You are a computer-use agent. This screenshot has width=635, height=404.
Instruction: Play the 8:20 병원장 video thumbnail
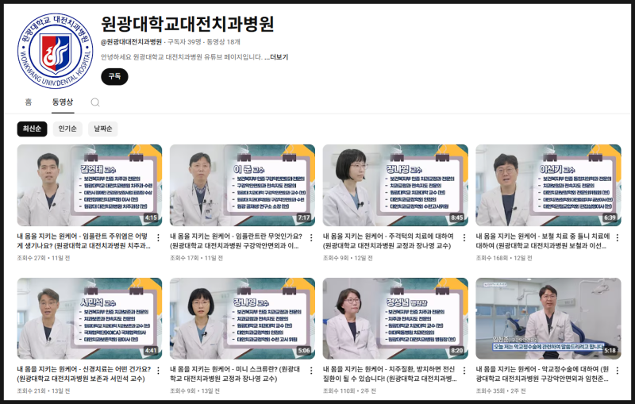coord(395,318)
